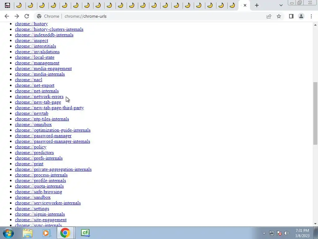Screen dimensions: 318x239
Task: Expand the tab search dropdown arrow
Action: (281, 5)
